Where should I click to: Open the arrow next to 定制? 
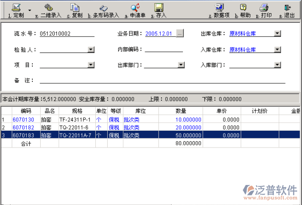pos(30,10)
